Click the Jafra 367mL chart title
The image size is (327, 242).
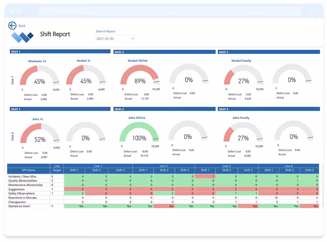point(137,118)
